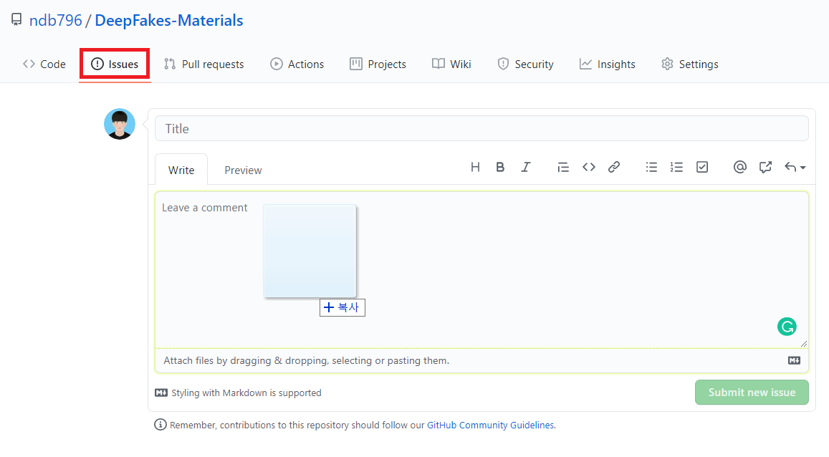This screenshot has width=829, height=457.
Task: Open Styling with Markdown is supported link
Action: tap(238, 393)
